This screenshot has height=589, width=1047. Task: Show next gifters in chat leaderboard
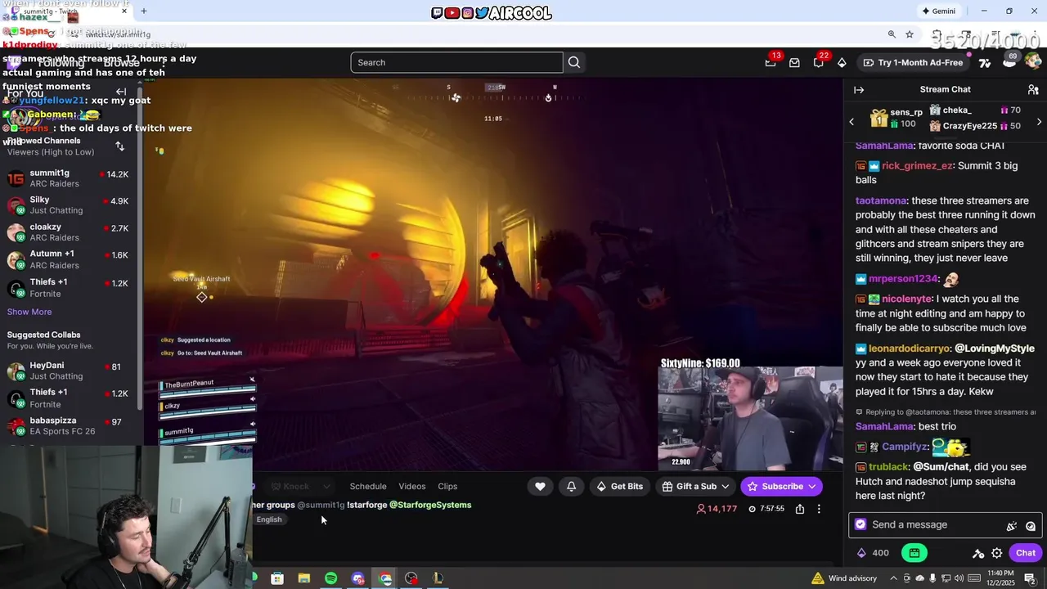[x=1039, y=122]
